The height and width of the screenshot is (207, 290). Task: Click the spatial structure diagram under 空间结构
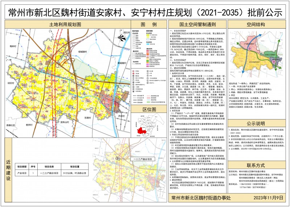click(256, 55)
